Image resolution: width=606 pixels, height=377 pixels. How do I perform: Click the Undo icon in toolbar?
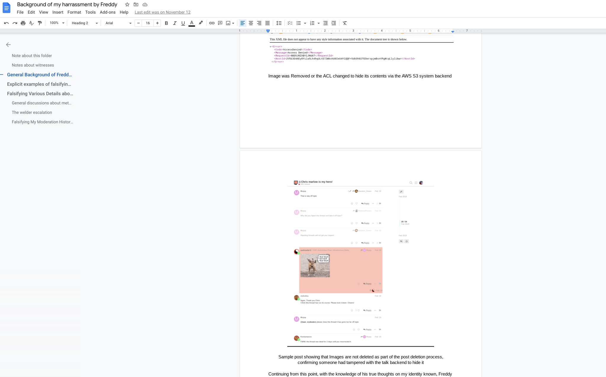7,23
